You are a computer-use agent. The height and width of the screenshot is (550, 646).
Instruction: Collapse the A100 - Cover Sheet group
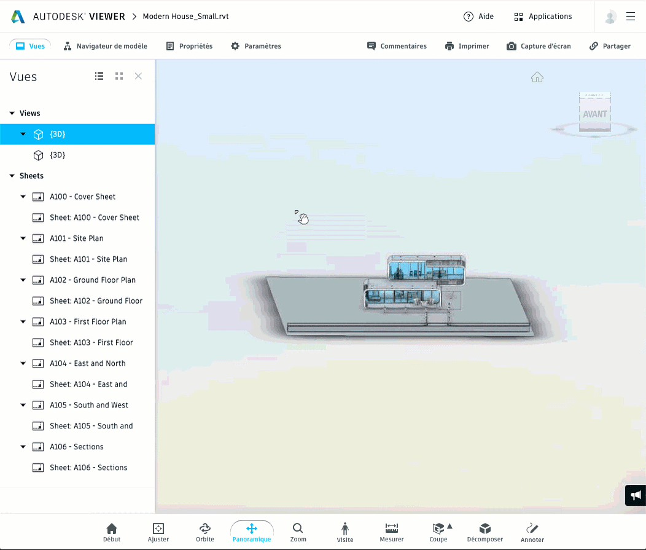(x=23, y=197)
